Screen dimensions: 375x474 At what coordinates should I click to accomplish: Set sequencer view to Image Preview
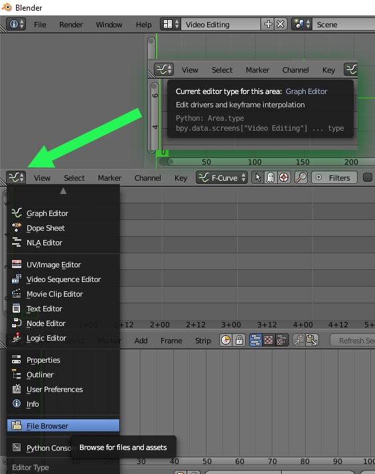tap(268, 341)
